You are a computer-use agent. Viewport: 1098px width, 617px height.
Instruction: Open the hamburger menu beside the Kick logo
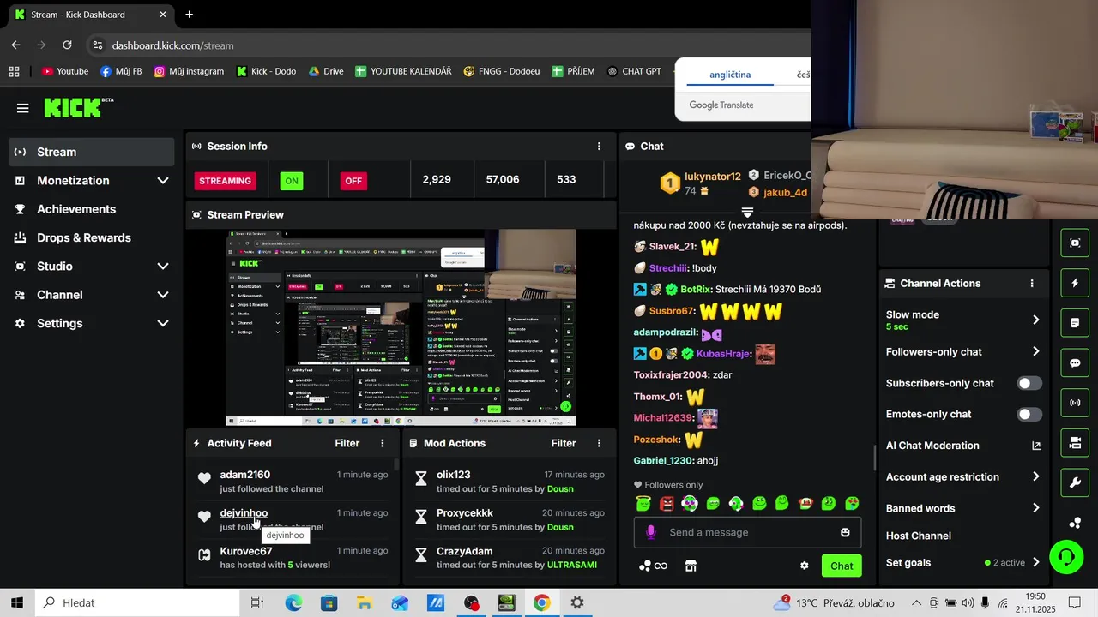pos(23,108)
